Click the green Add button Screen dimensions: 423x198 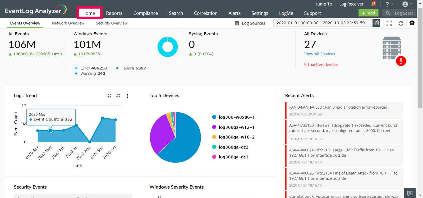pos(368,13)
